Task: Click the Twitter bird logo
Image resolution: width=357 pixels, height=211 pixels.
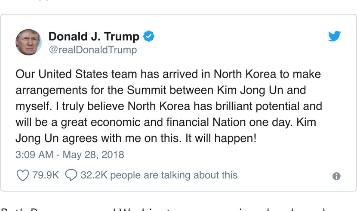Action: tap(334, 36)
